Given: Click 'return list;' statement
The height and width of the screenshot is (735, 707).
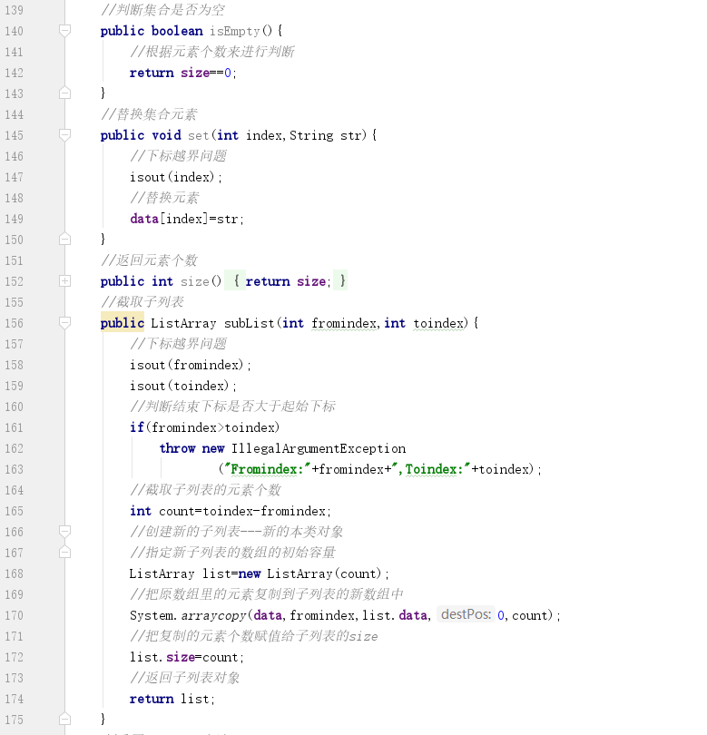Looking at the screenshot, I should click(172, 699).
